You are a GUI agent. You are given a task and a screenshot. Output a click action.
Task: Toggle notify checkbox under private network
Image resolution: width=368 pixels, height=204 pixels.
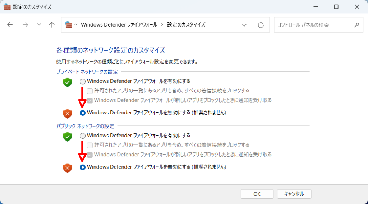[89, 100]
